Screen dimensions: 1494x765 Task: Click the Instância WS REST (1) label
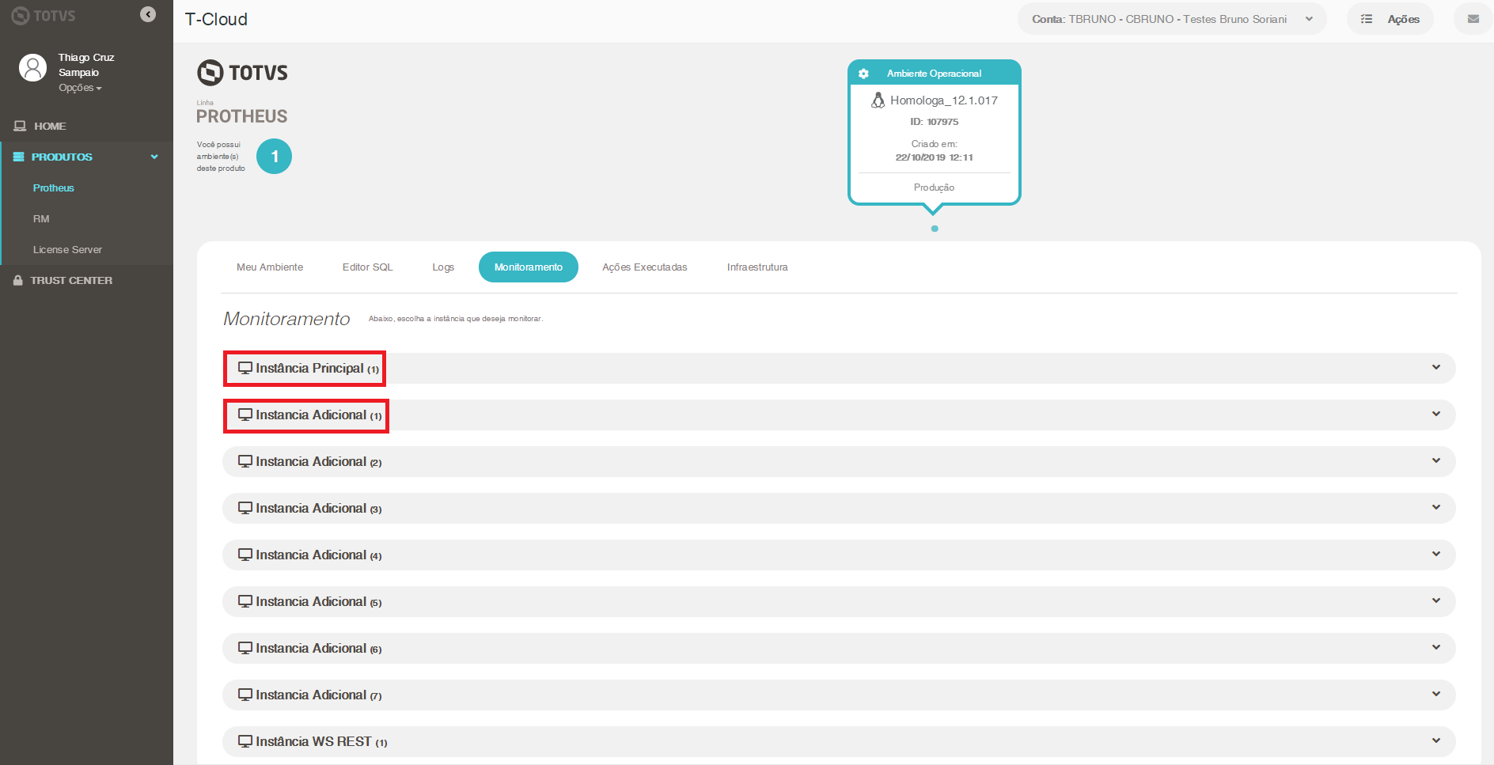(321, 742)
